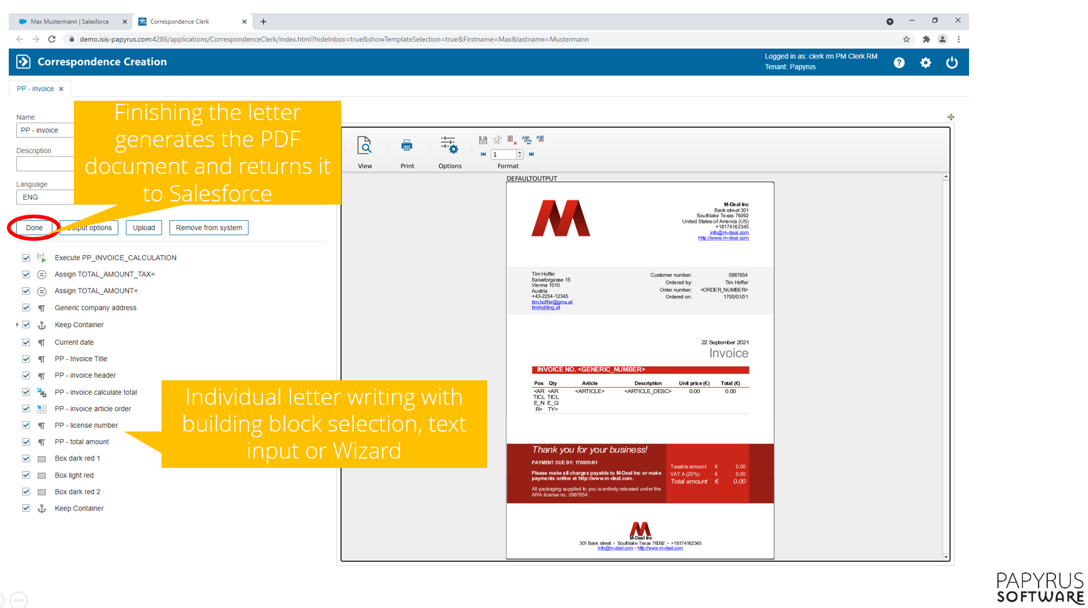
Task: Bookmark this page with the star icon
Action: click(906, 39)
